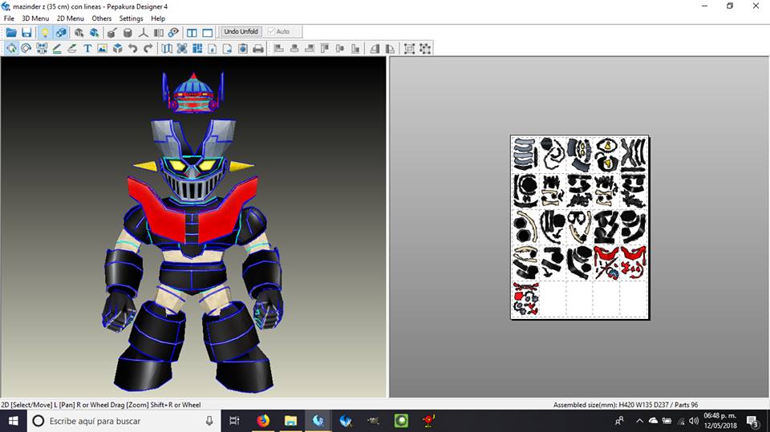
Task: Click the folded map lines icon
Action: click(167, 48)
